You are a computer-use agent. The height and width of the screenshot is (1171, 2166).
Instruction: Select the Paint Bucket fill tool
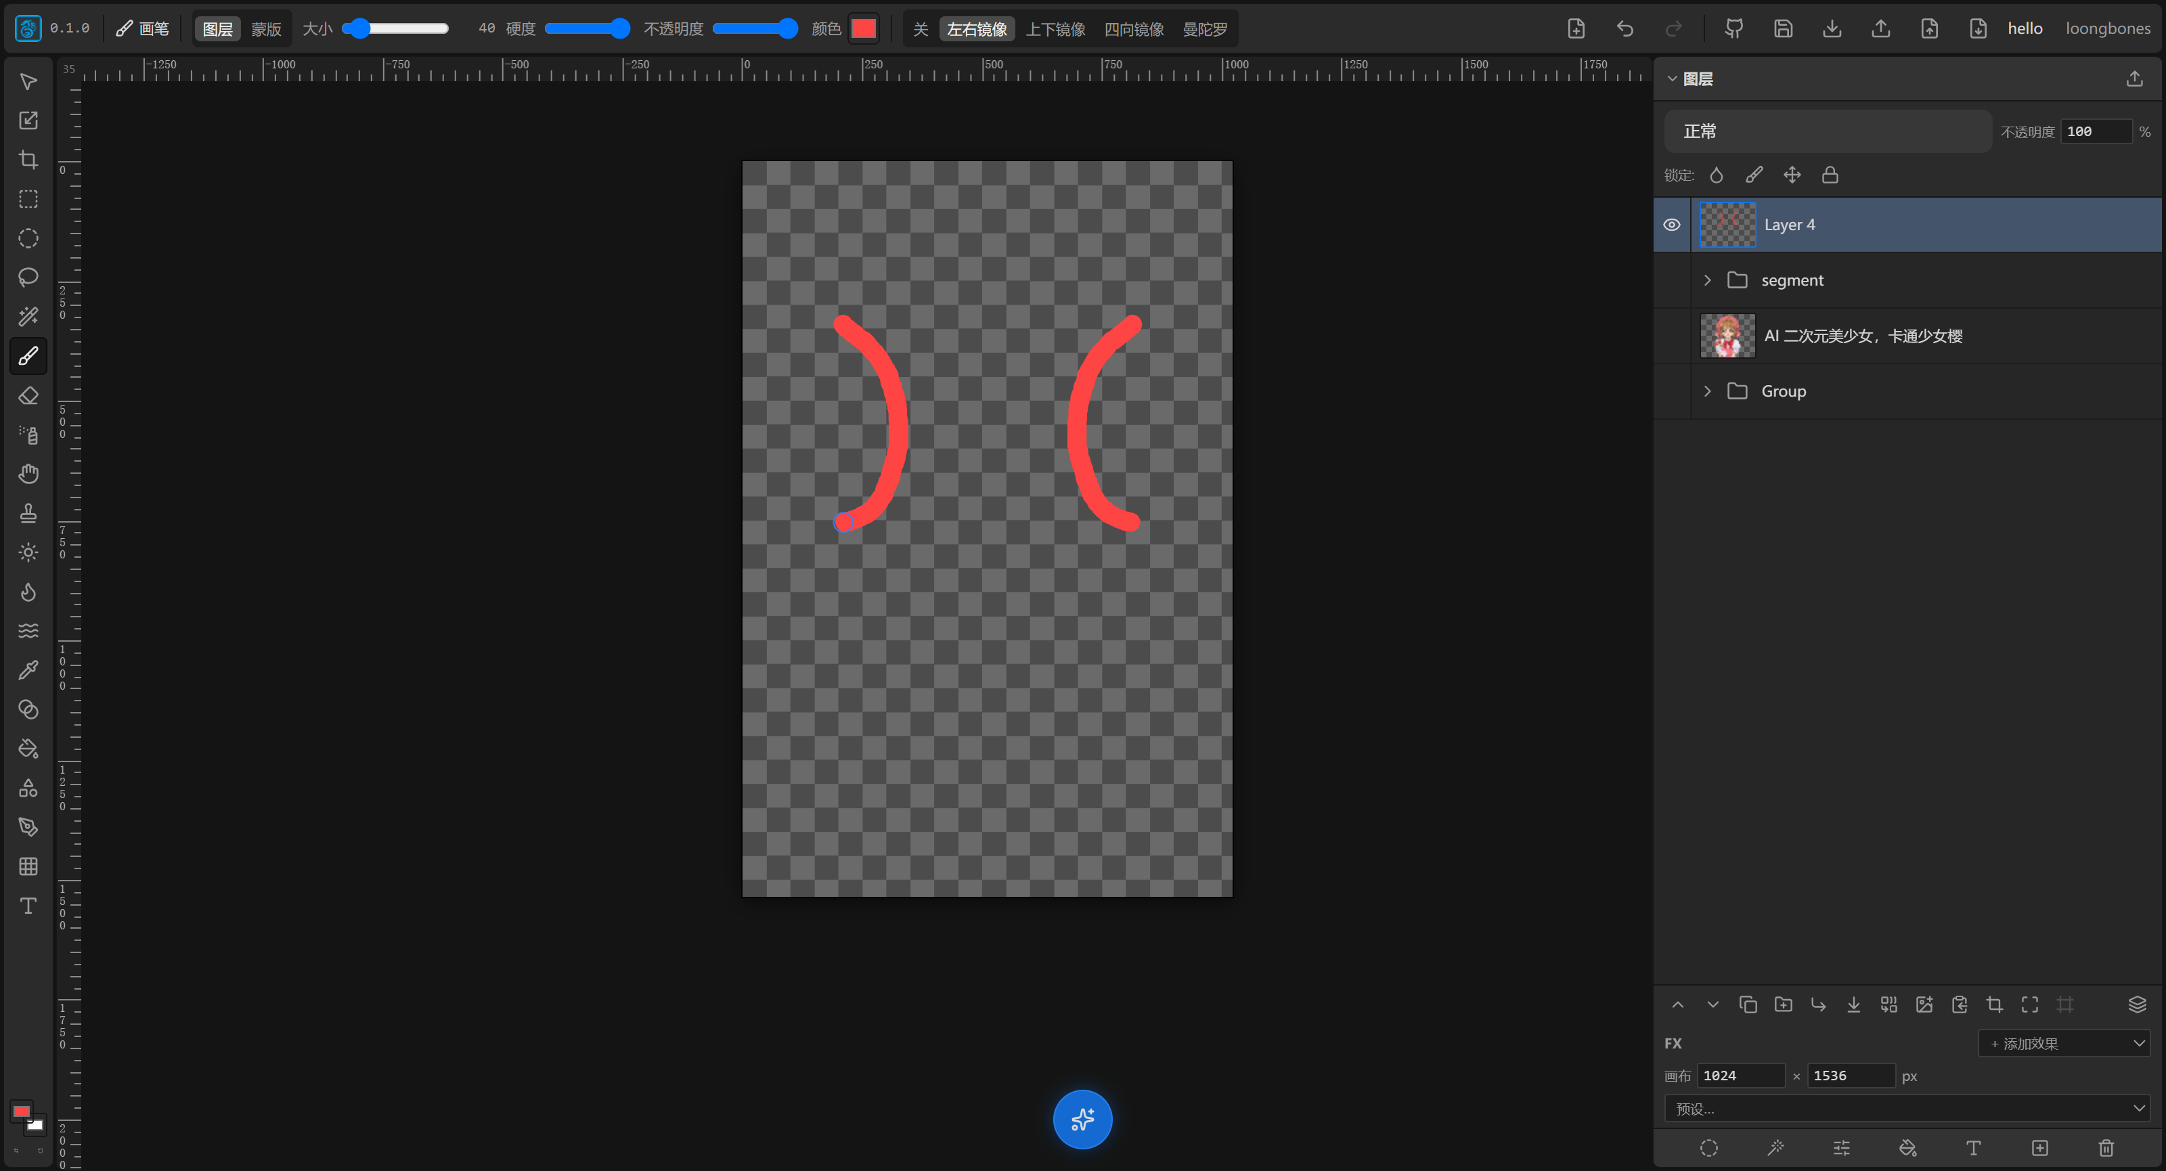[x=28, y=748]
